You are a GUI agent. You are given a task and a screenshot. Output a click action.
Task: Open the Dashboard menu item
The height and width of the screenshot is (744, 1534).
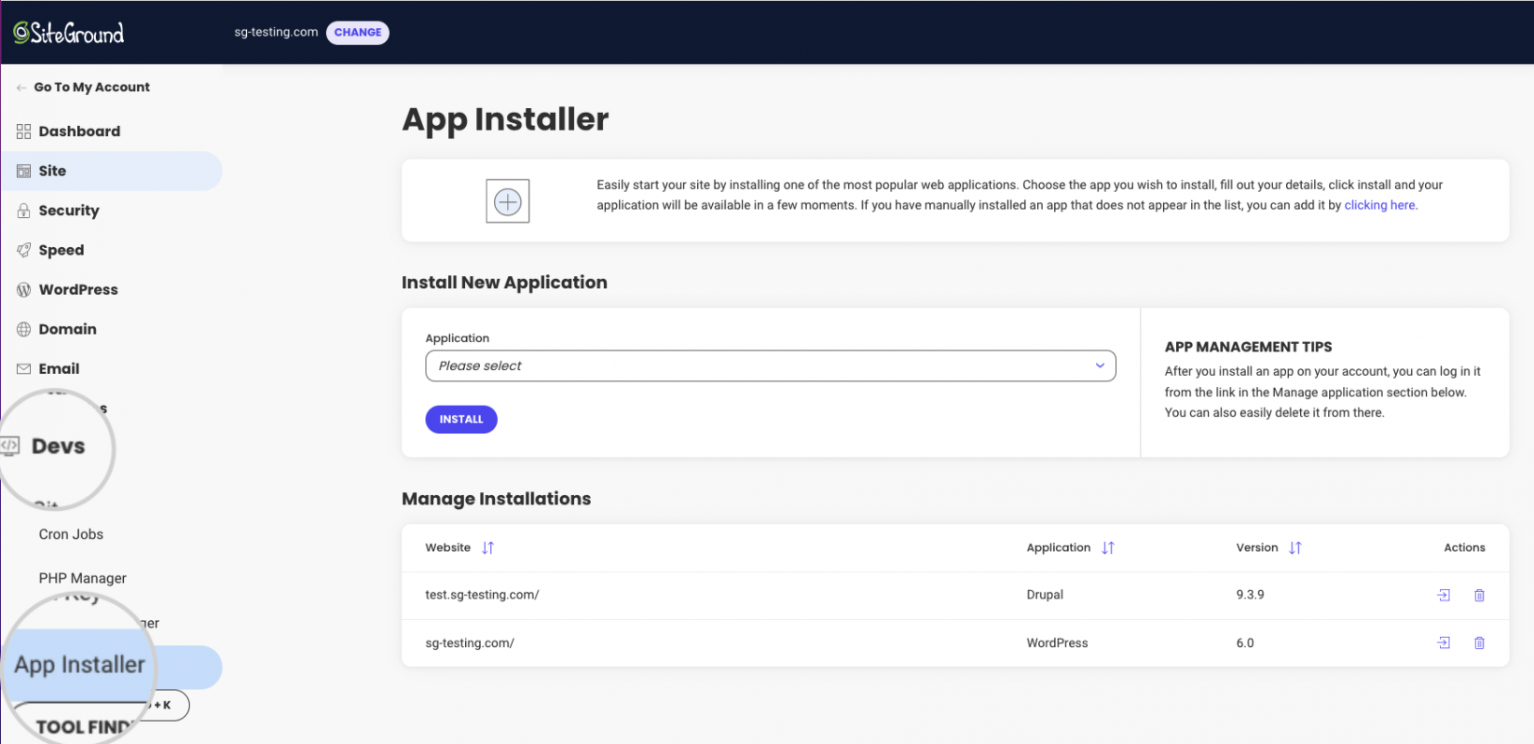click(79, 131)
